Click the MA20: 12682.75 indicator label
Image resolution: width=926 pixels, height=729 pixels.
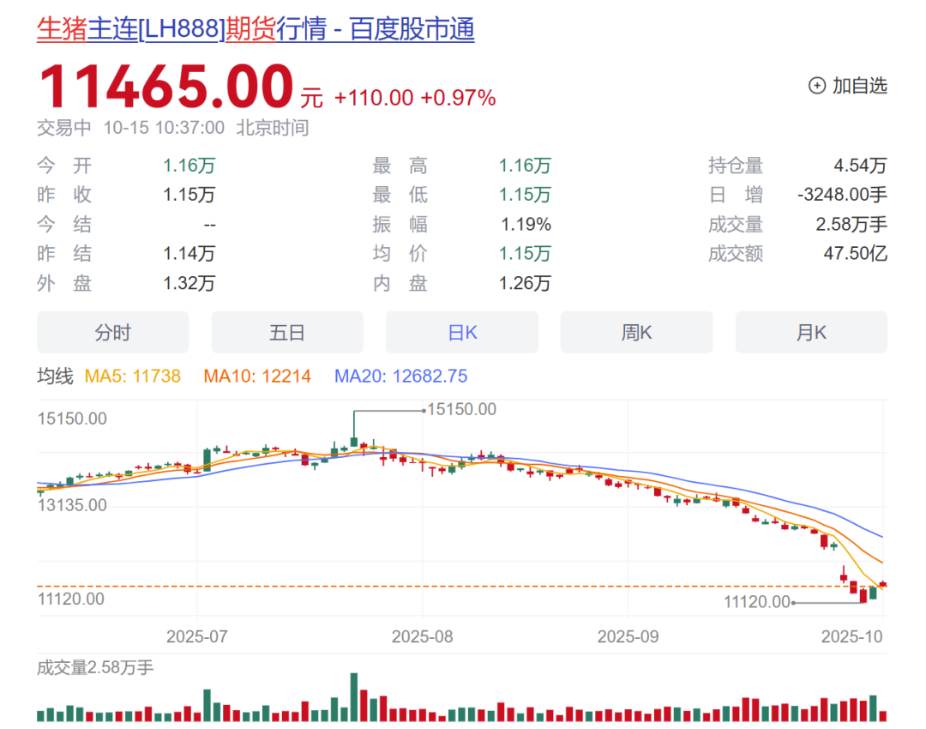pos(400,377)
